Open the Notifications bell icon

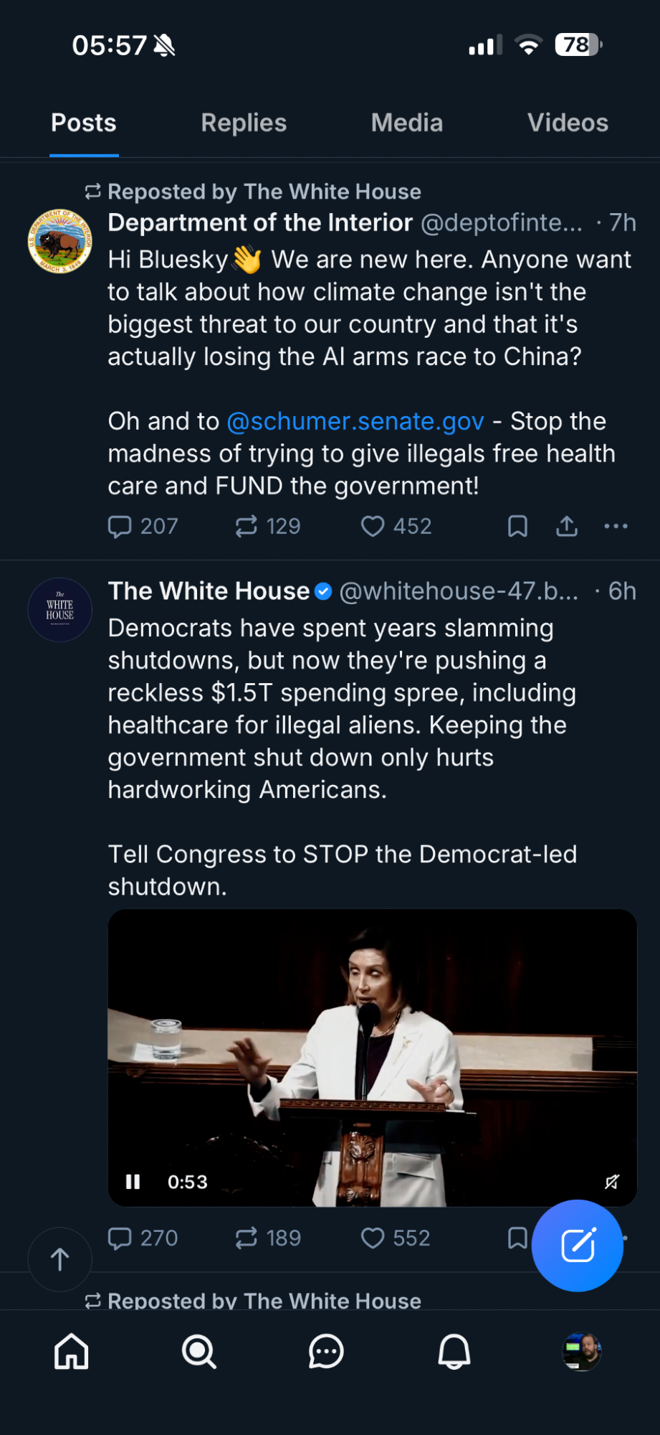pyautogui.click(x=454, y=1352)
